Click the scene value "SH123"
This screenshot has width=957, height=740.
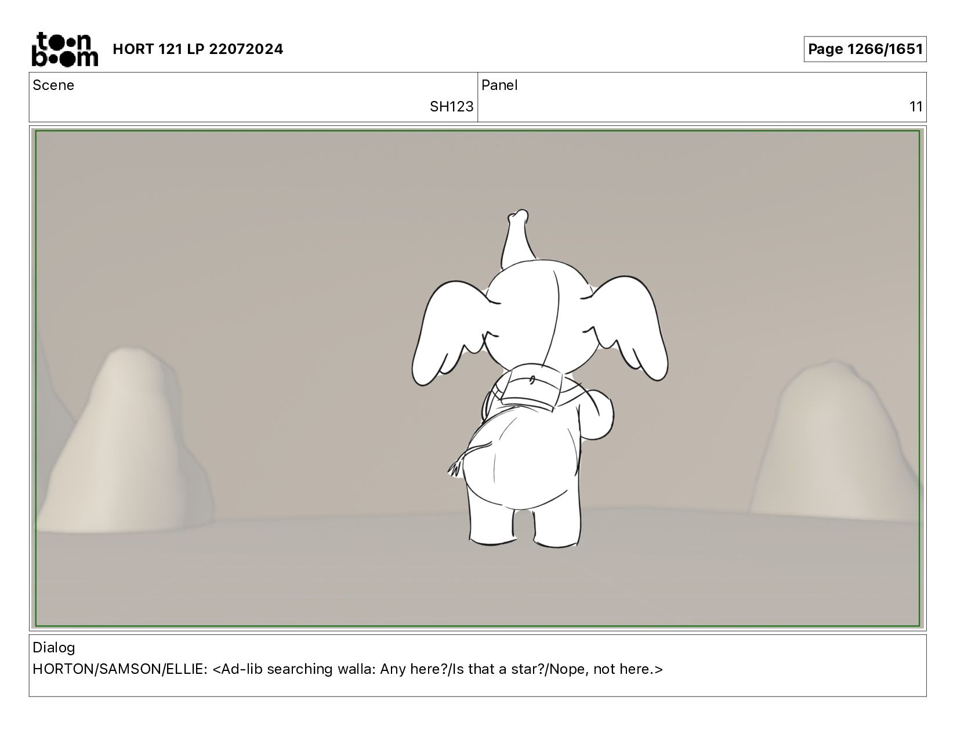(x=451, y=107)
